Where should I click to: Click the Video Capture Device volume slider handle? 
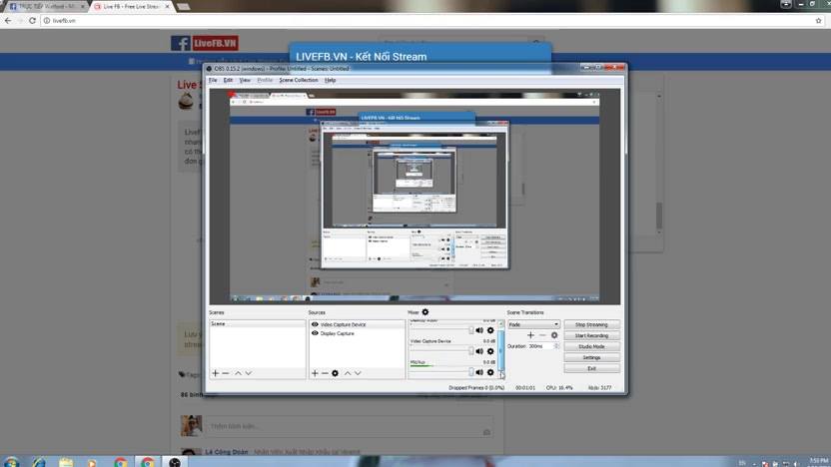[471, 351]
